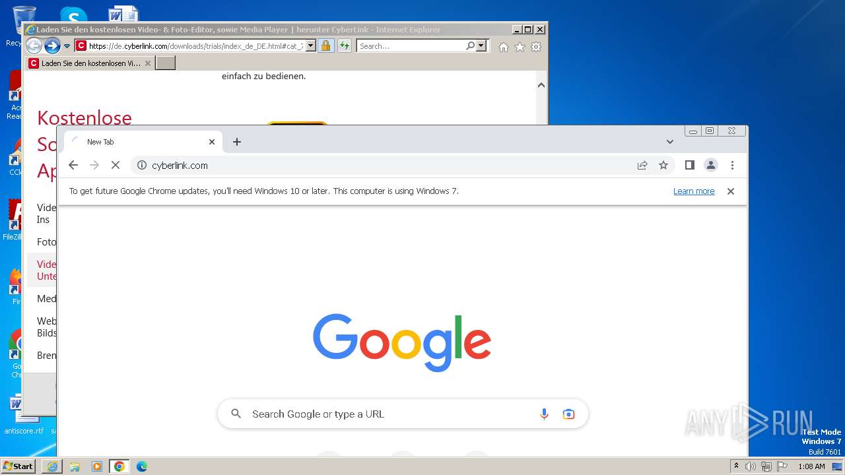Image resolution: width=845 pixels, height=475 pixels.
Task: Open Windows Media Player taskbar icon
Action: tap(97, 466)
